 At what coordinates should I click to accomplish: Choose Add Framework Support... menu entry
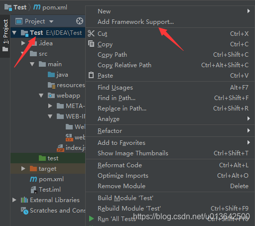pos(170,22)
